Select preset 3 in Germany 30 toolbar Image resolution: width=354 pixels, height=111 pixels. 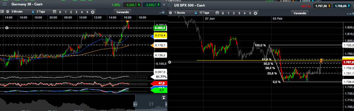point(76,12)
